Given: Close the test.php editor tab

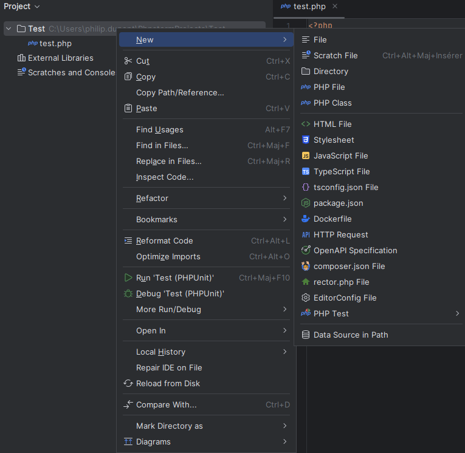Looking at the screenshot, I should pyautogui.click(x=335, y=6).
